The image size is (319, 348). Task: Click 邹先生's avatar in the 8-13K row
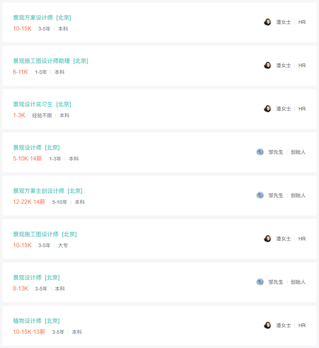tap(260, 282)
